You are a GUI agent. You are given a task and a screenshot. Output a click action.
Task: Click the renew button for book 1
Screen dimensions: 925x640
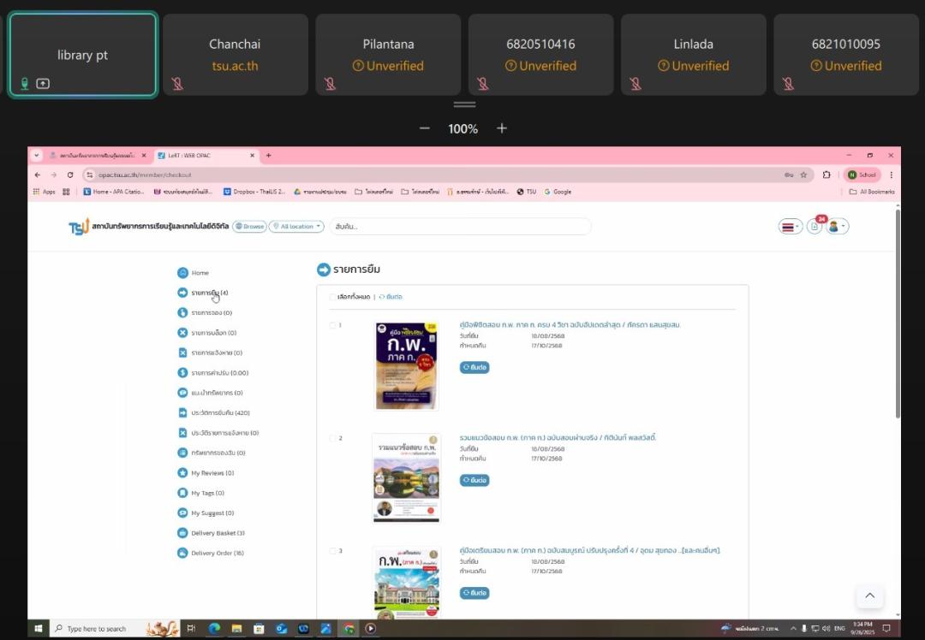(474, 367)
